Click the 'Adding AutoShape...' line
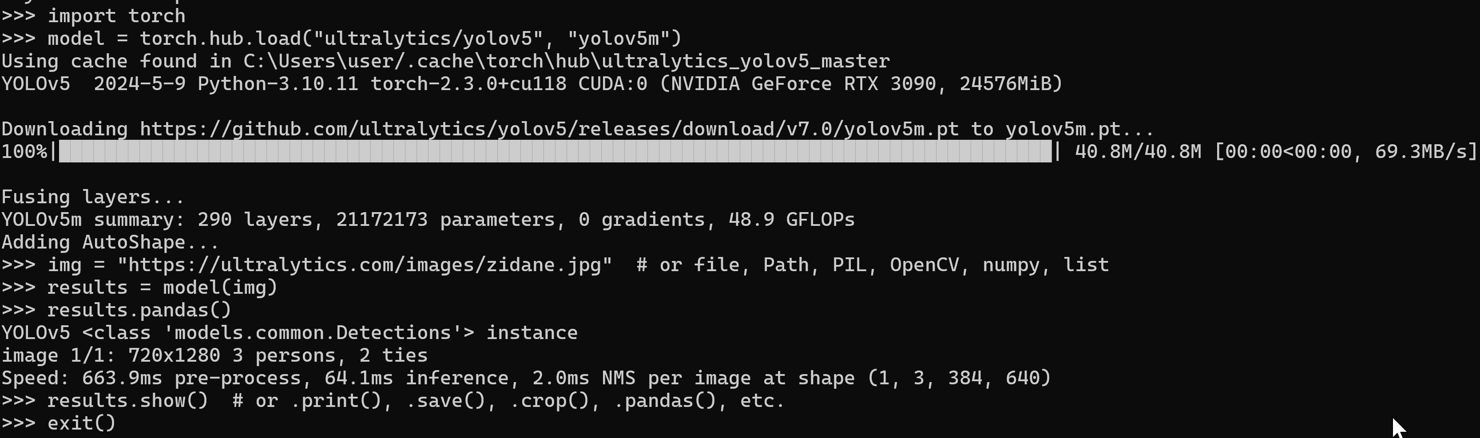1480x438 pixels. tap(110, 242)
